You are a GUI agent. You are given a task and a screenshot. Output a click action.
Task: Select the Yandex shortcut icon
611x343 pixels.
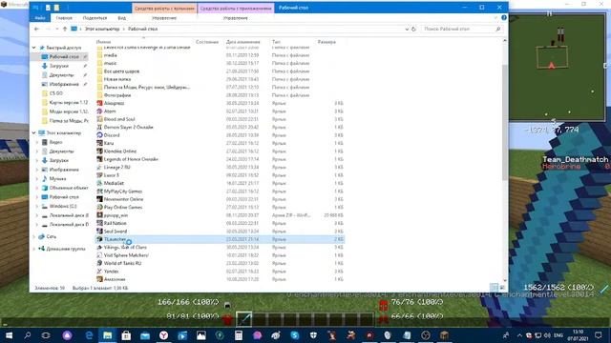(99, 271)
